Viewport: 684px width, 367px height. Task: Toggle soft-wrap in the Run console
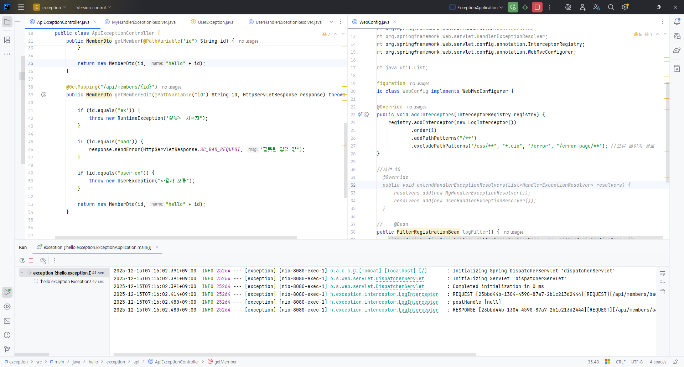pyautogui.click(x=663, y=273)
